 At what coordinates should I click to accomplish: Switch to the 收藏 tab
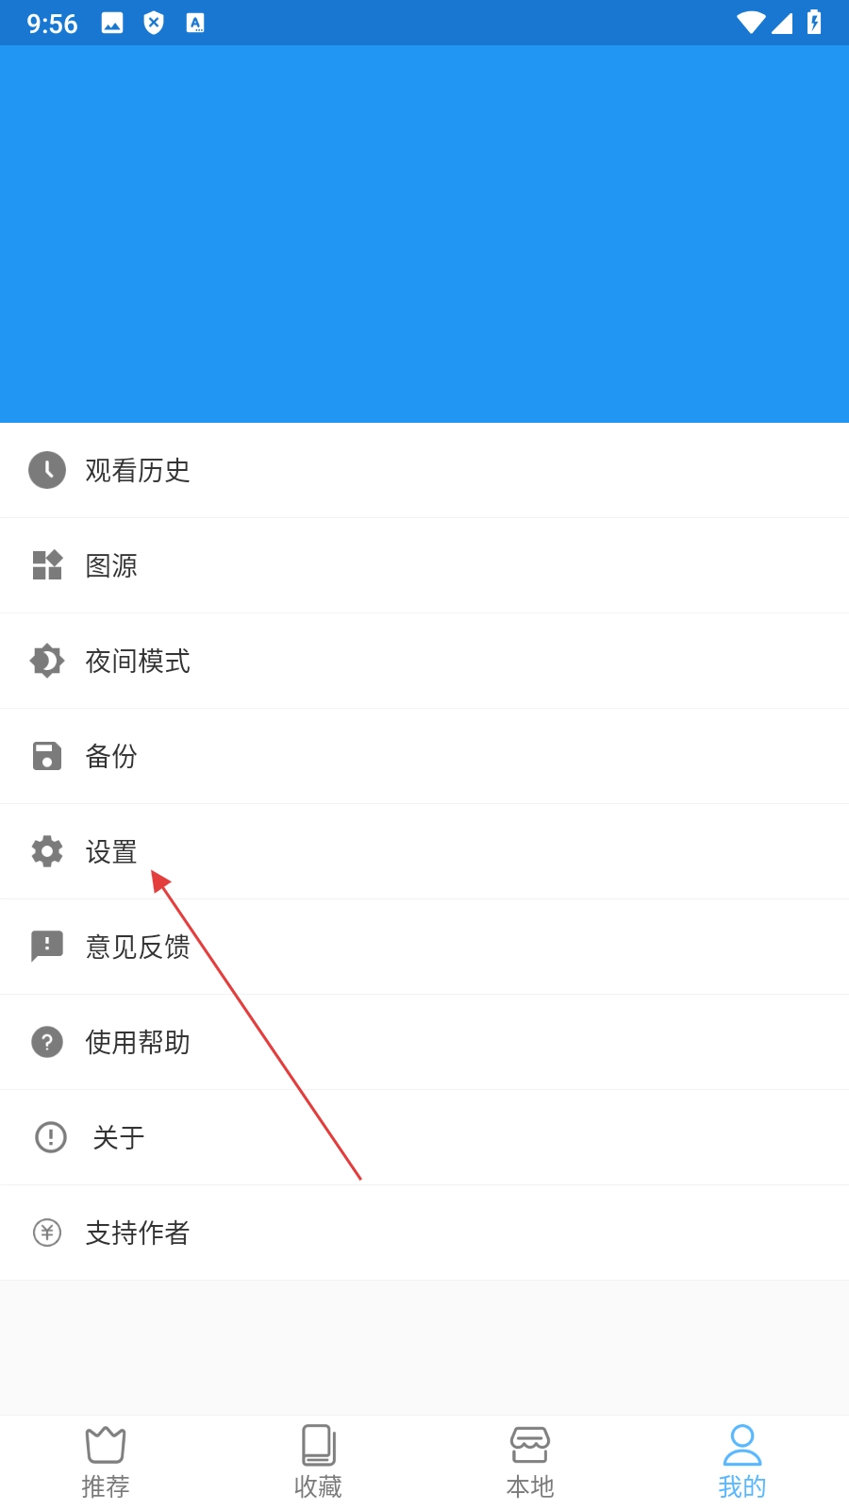[x=318, y=1463]
